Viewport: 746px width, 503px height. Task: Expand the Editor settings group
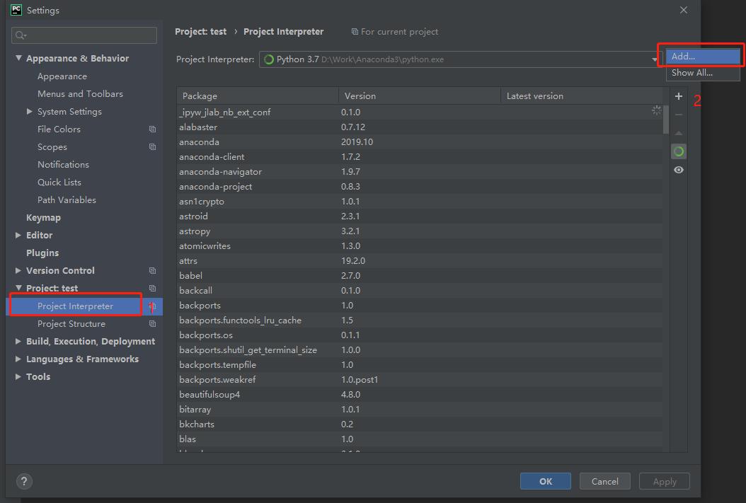(x=18, y=235)
